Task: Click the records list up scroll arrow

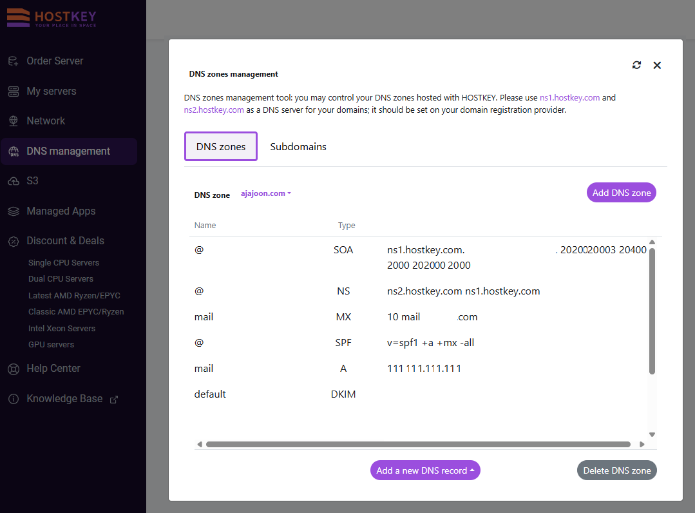Action: 652,242
